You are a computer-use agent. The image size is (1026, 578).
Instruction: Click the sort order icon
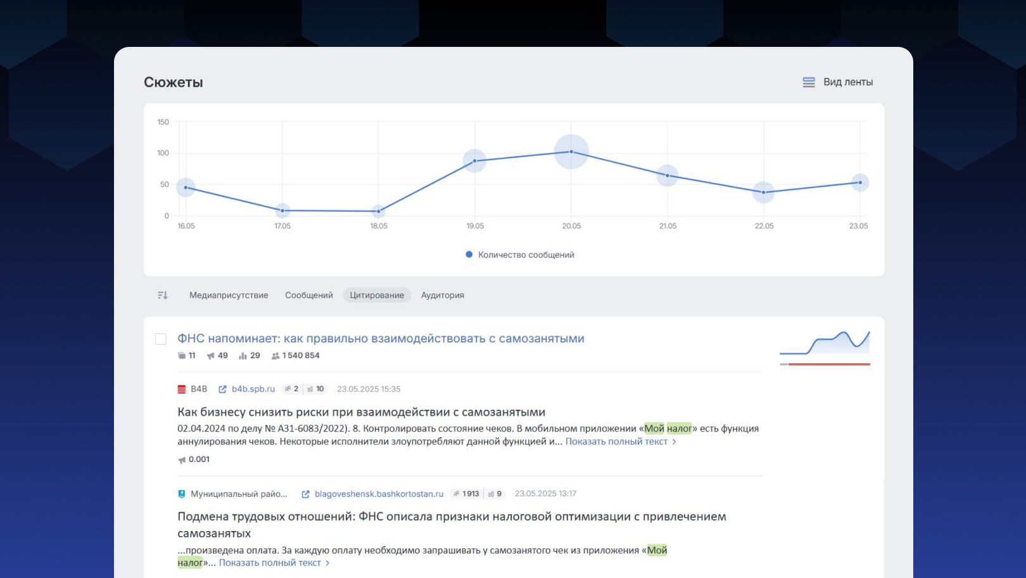(x=162, y=295)
